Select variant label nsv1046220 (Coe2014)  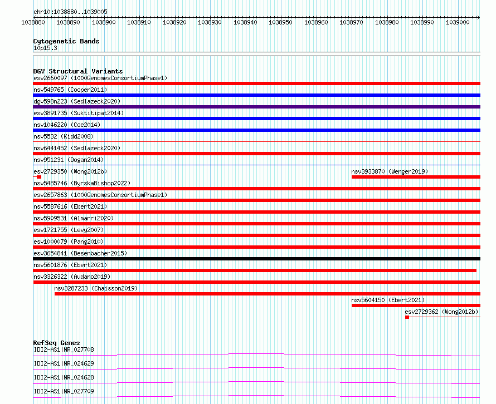pos(67,125)
